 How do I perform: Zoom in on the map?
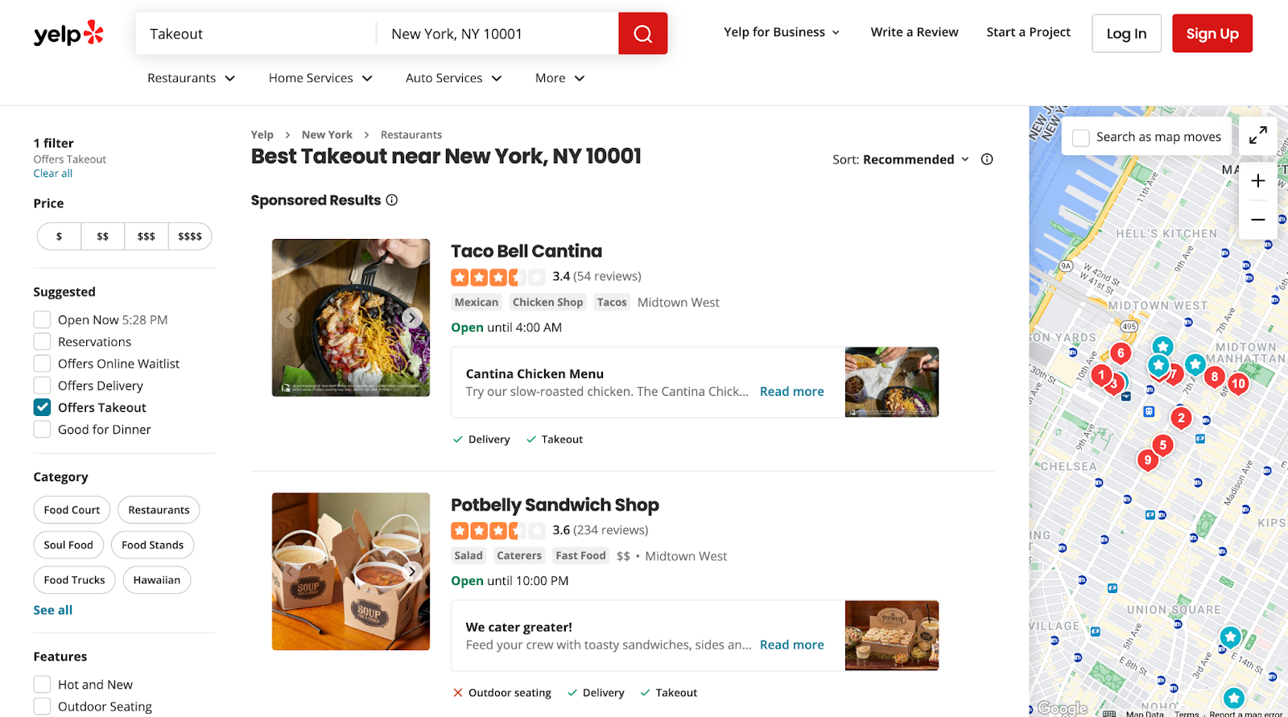tap(1257, 181)
